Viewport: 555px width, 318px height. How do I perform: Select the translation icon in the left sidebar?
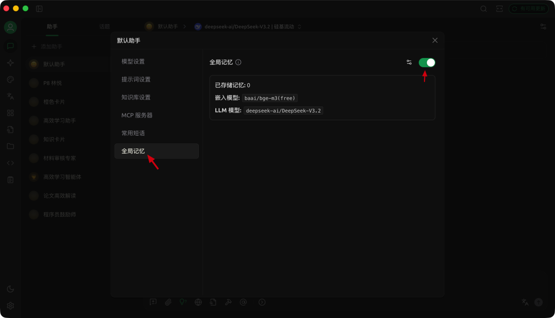click(10, 96)
